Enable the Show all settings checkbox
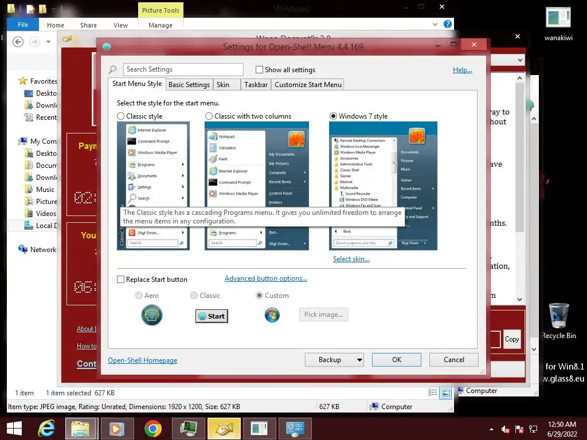 [259, 69]
